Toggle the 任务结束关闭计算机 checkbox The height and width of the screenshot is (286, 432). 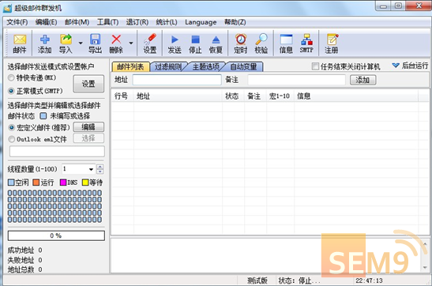click(x=315, y=66)
